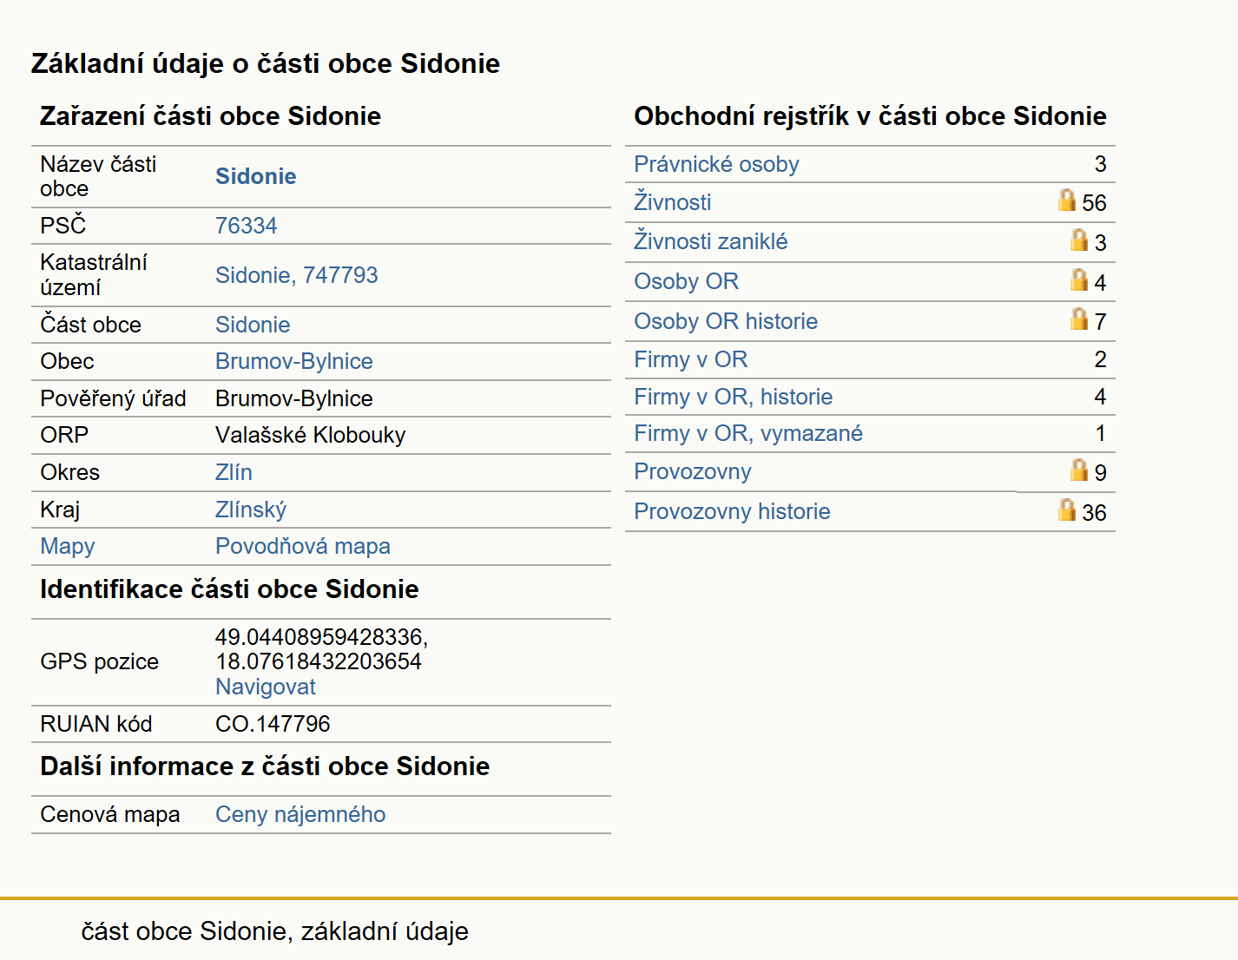This screenshot has width=1238, height=960.
Task: Click lock icon in Provozovny historie row
Action: (x=1066, y=510)
